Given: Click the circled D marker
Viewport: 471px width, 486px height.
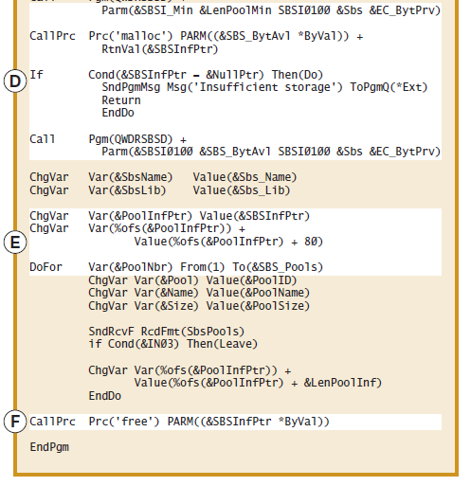Looking at the screenshot, I should (x=15, y=81).
